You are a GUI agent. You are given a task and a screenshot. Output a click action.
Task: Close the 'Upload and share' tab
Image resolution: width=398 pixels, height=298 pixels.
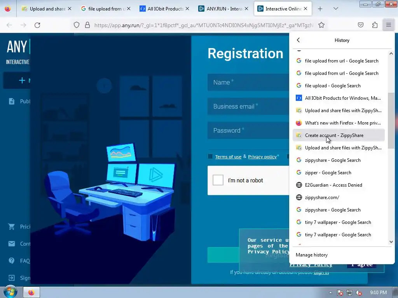pyautogui.click(x=70, y=9)
